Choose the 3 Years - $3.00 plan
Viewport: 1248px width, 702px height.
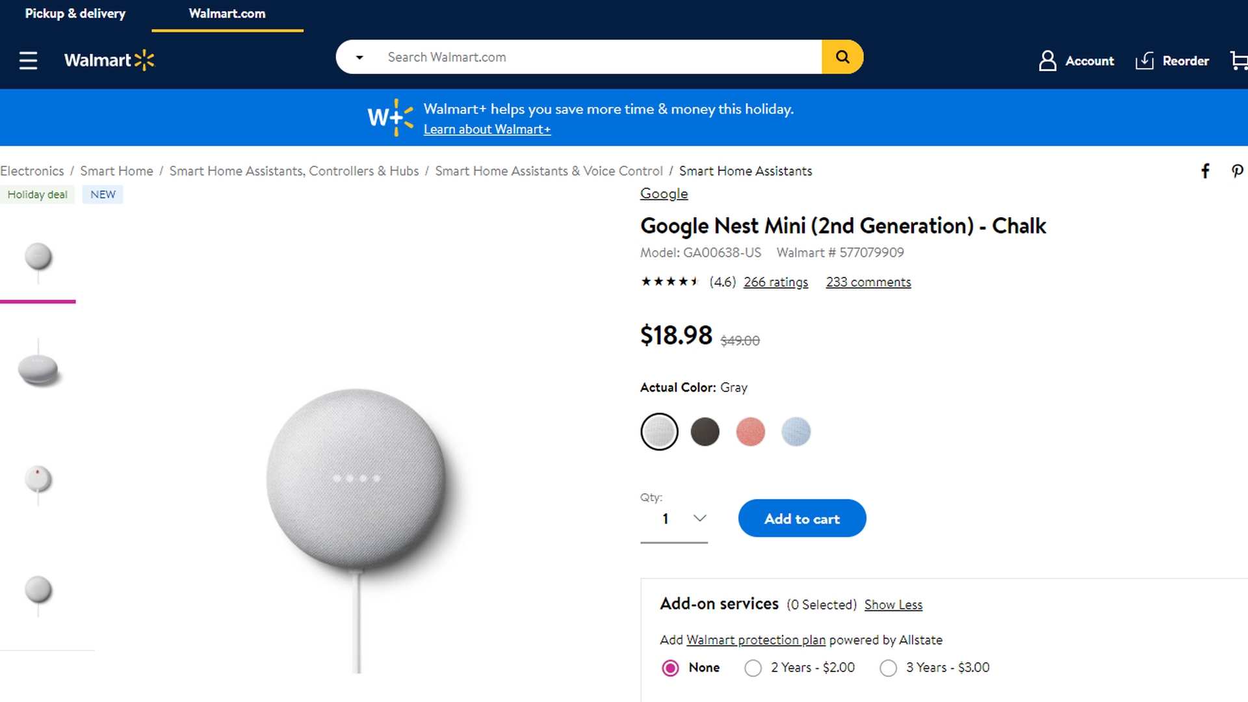pos(889,668)
